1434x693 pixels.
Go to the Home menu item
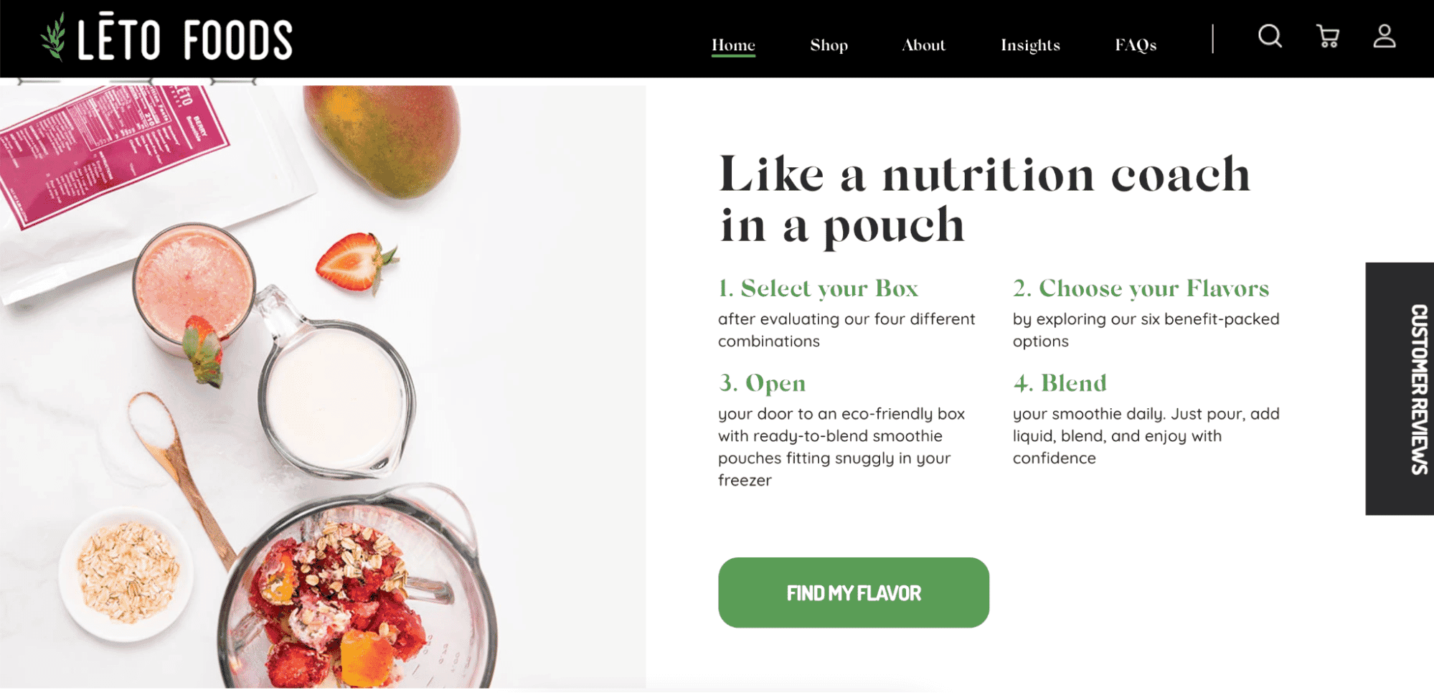pyautogui.click(x=733, y=45)
